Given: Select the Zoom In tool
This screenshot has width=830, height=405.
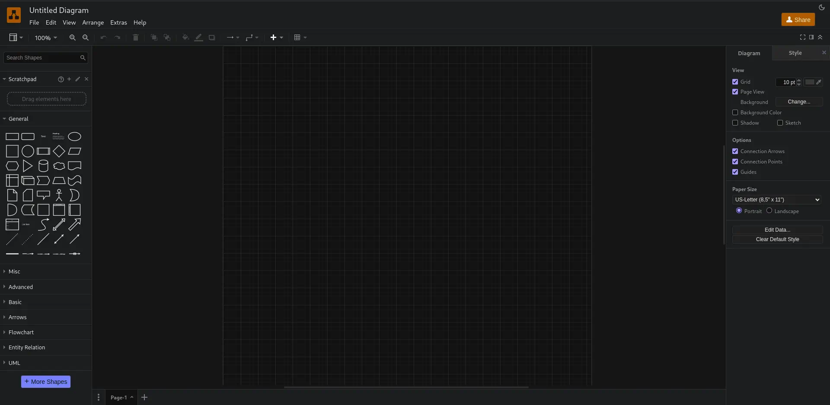Looking at the screenshot, I should click(x=73, y=38).
